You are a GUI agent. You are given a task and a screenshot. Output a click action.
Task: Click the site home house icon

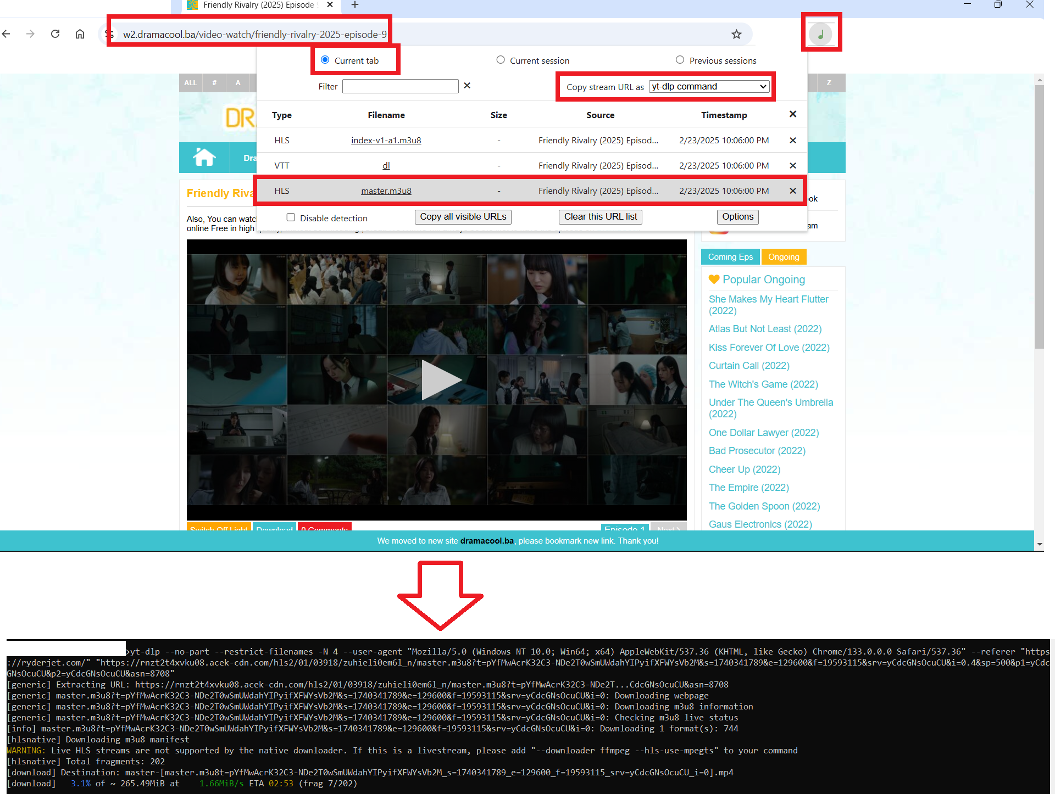[204, 158]
